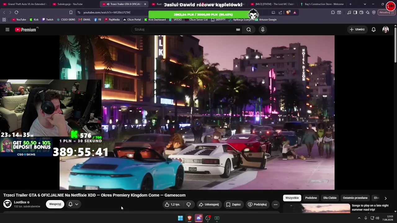The width and height of the screenshot is (397, 223).
Task: Open the Brave Wallet icon
Action: (x=361, y=12)
